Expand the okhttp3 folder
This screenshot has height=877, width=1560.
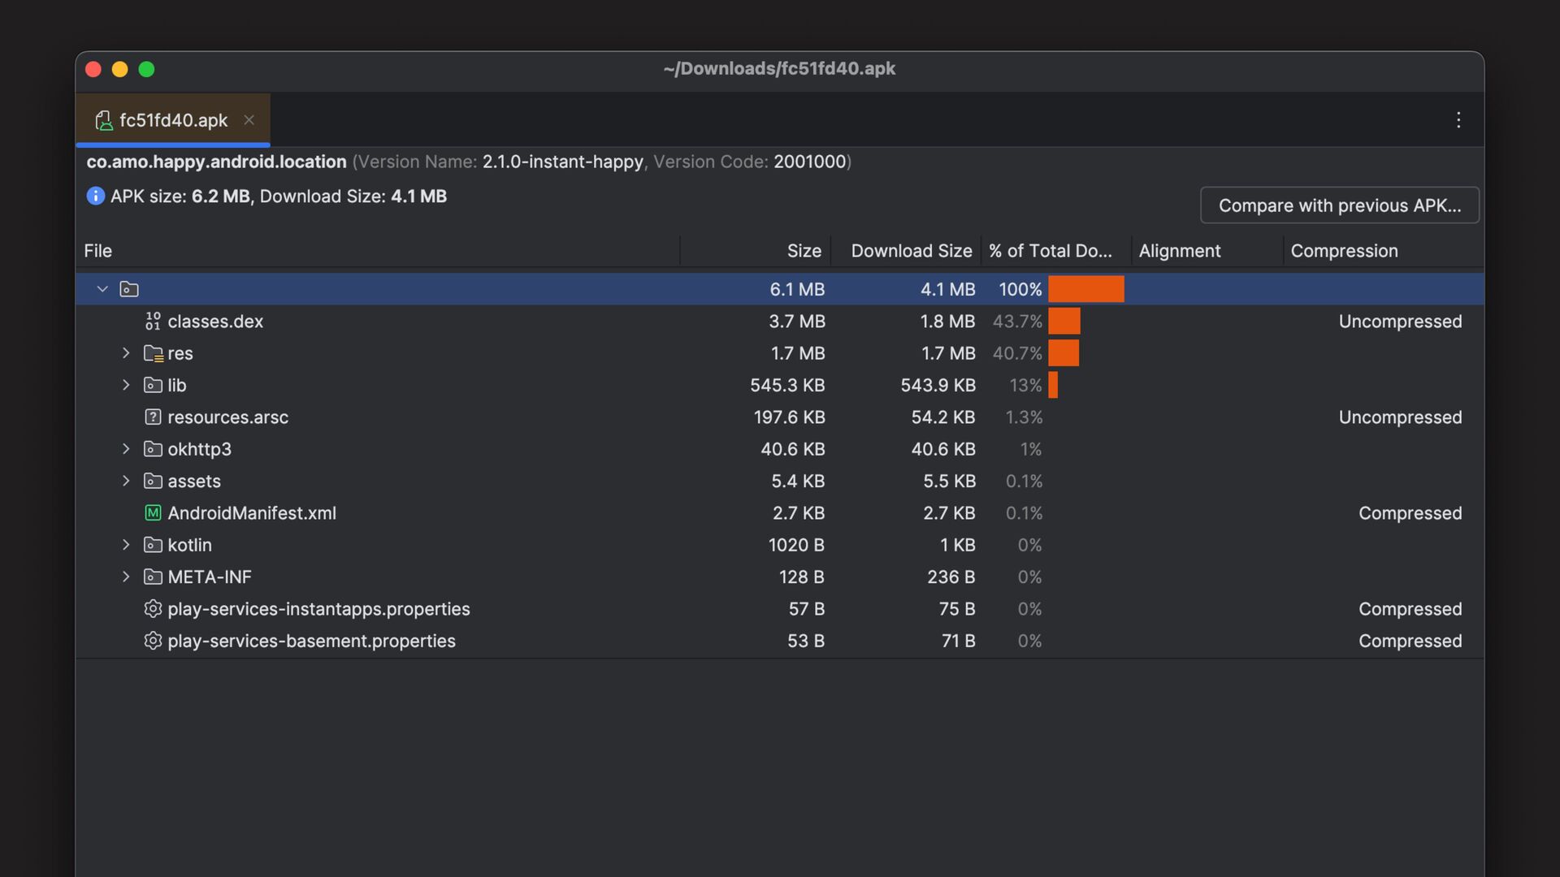pos(126,449)
